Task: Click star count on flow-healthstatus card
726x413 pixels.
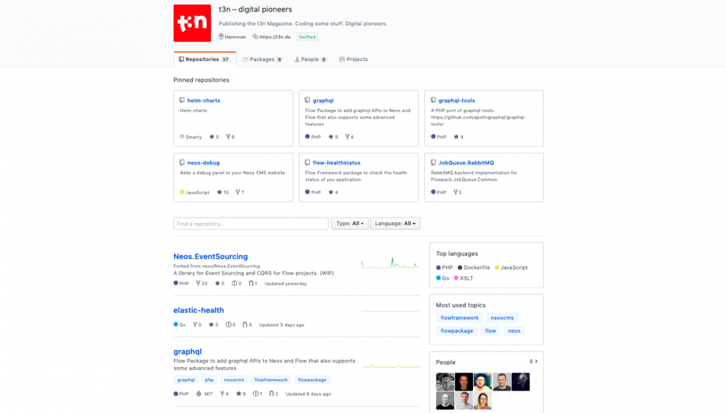Action: (333, 192)
